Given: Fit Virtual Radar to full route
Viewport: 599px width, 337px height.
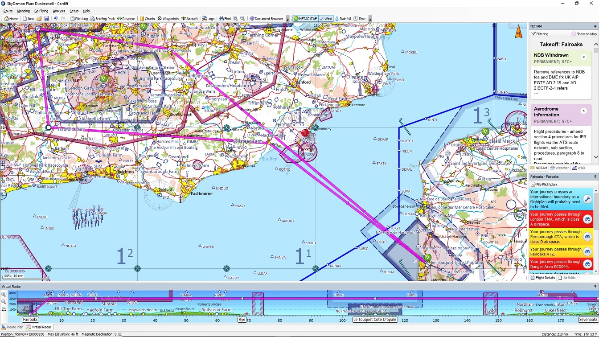Looking at the screenshot, I should coord(4,308).
